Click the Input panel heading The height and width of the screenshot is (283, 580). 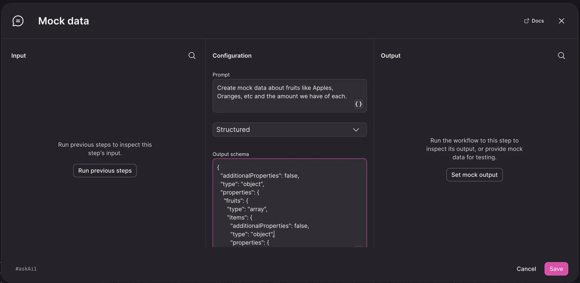(18, 56)
